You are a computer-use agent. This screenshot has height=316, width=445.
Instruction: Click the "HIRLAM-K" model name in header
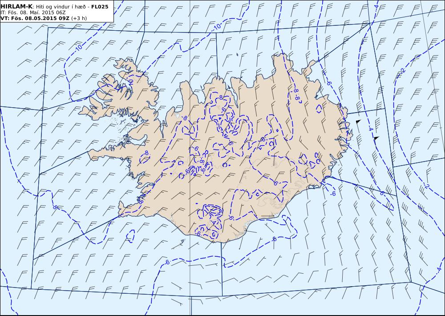[x=16, y=7]
